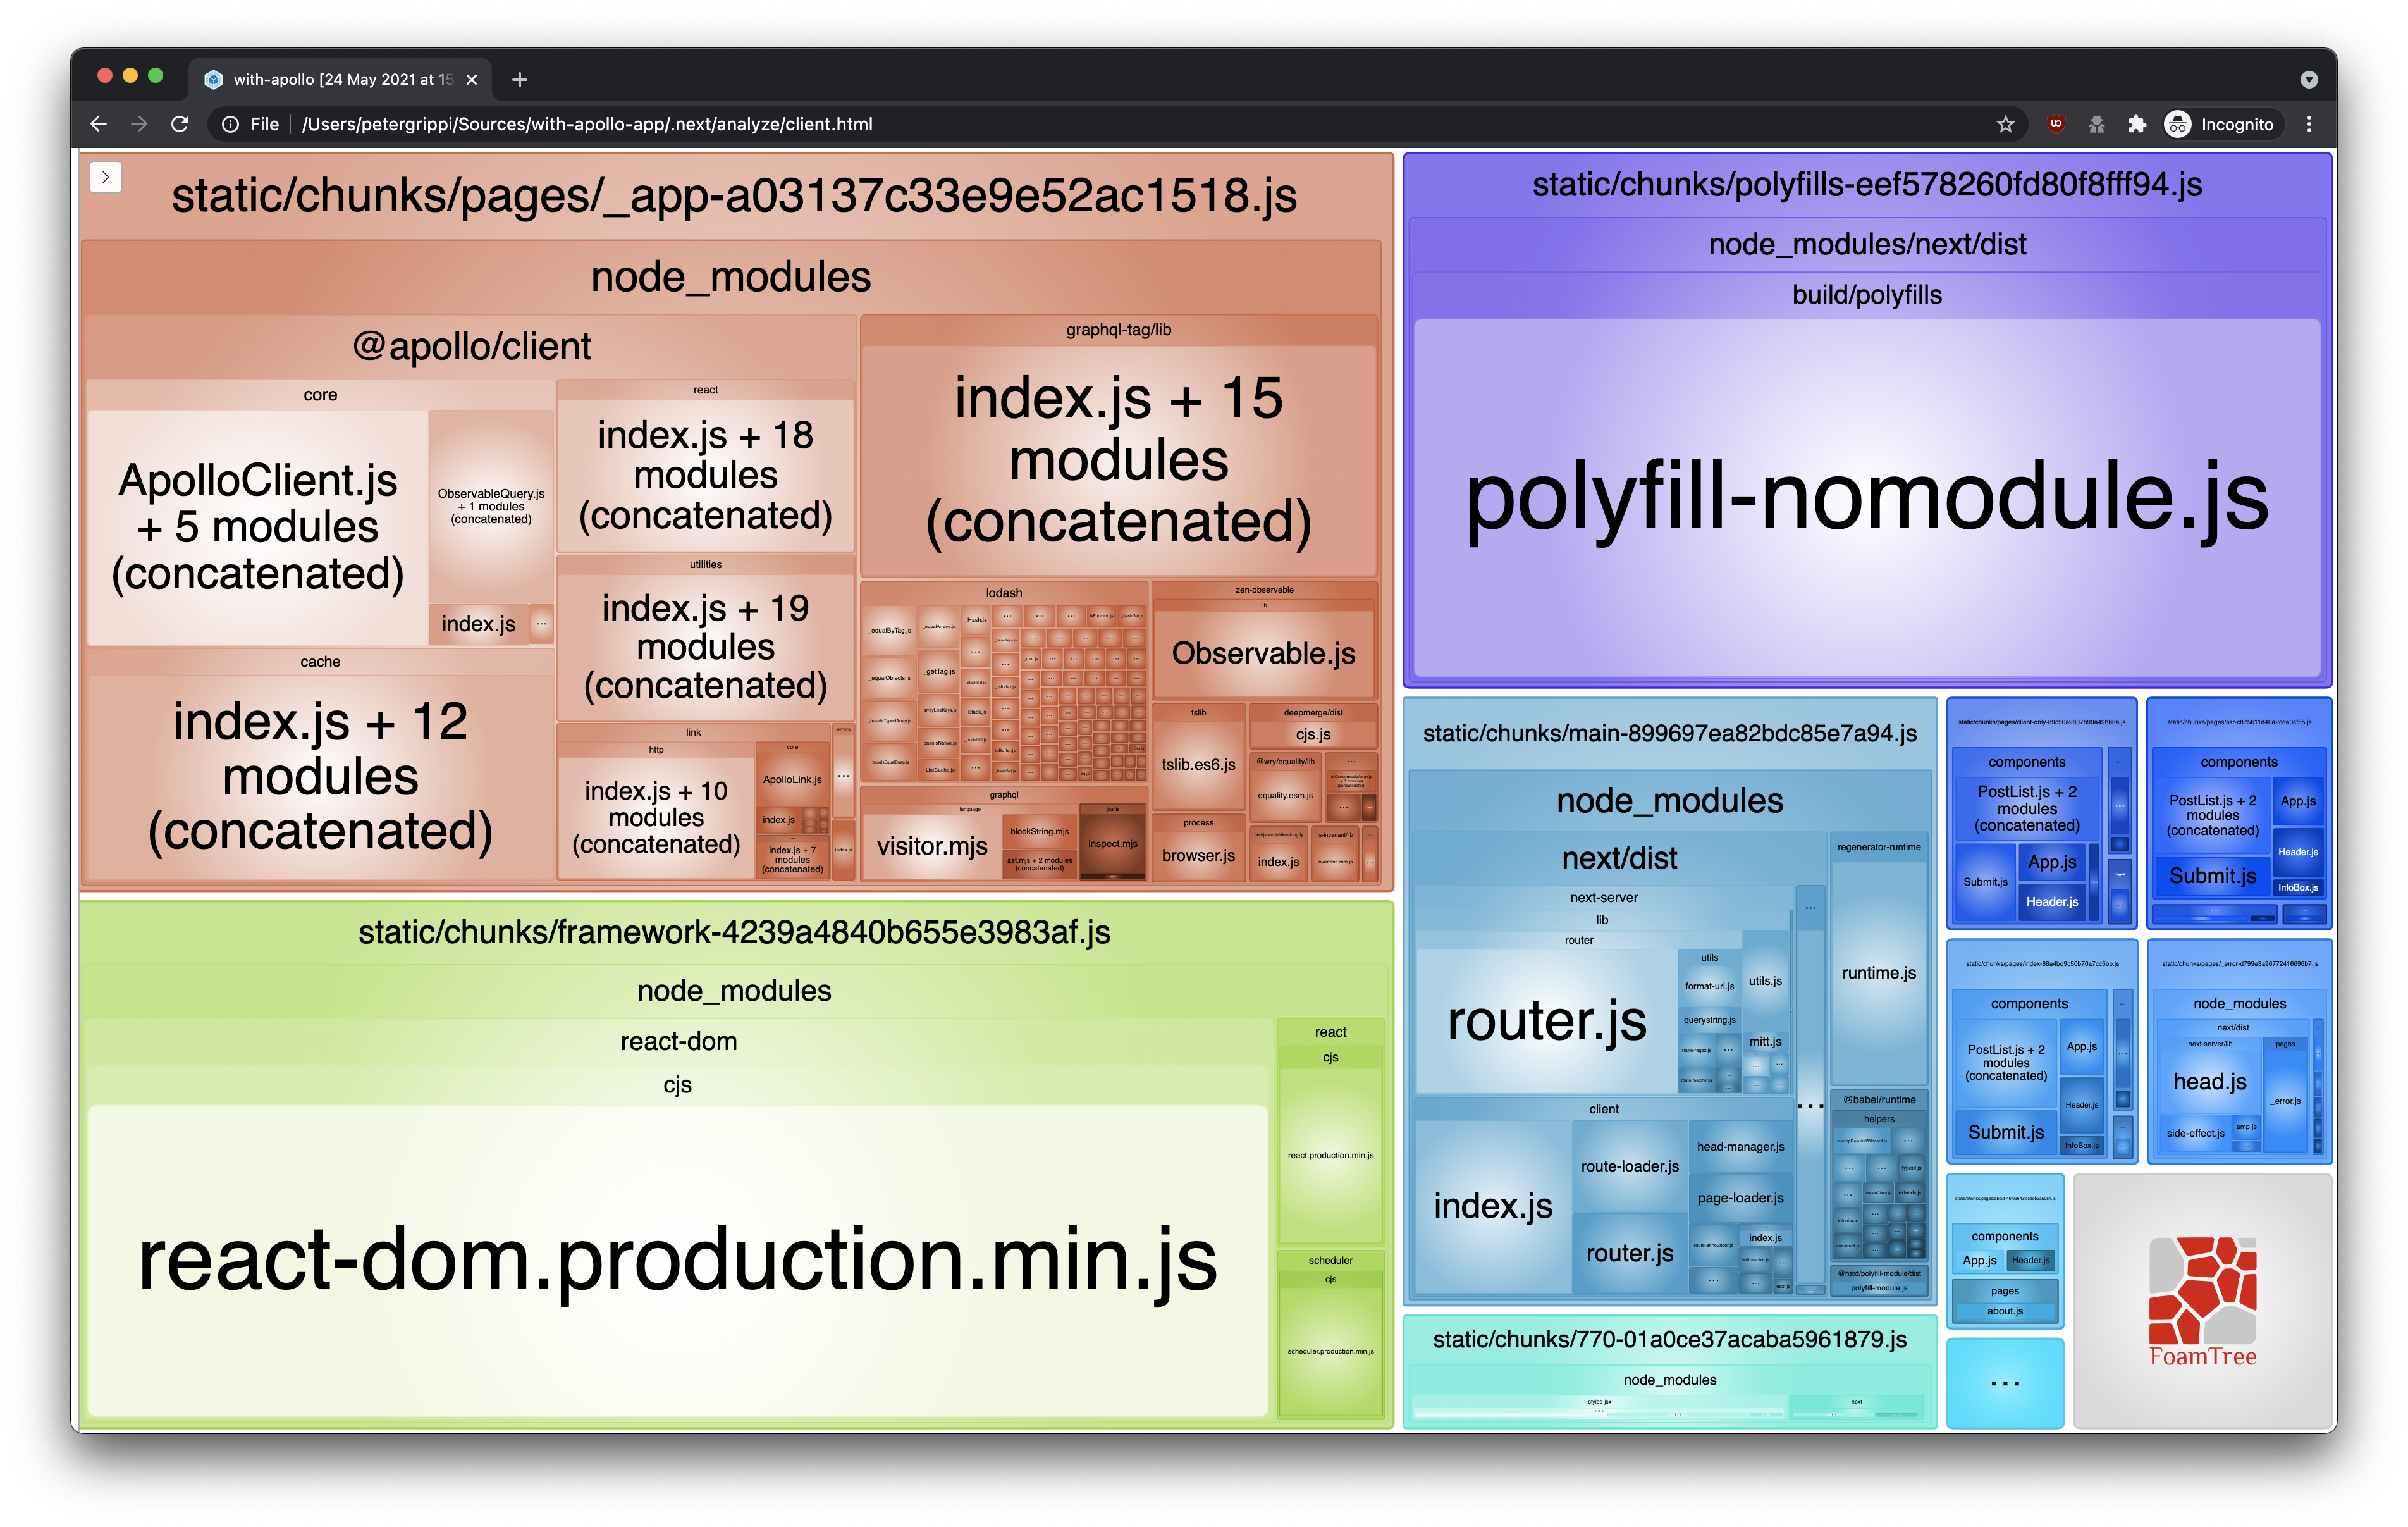The width and height of the screenshot is (2408, 1527).
Task: Select equality.esm.js block
Action: point(1285,796)
